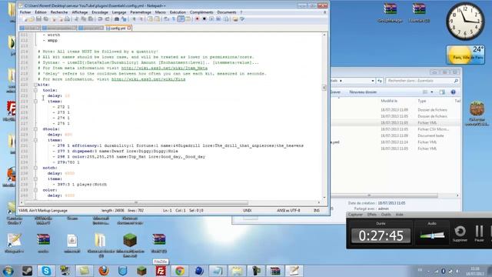This screenshot has height=277, width=492.
Task: Click the 'Modifié le' column header
Action: coord(389,101)
